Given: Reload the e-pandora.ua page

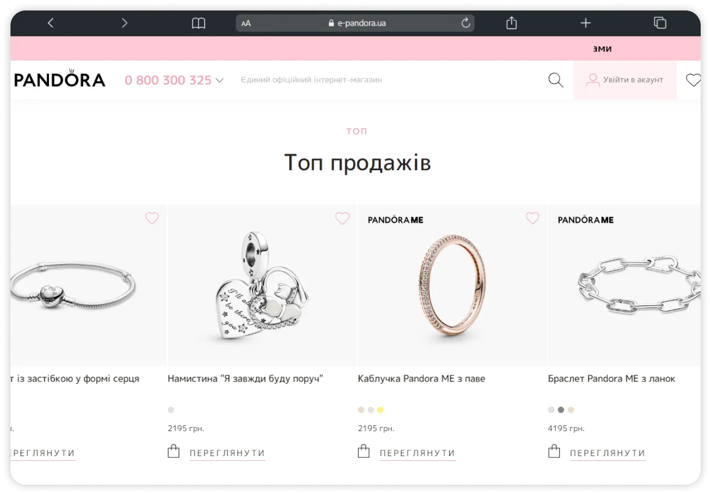Looking at the screenshot, I should pyautogui.click(x=465, y=23).
